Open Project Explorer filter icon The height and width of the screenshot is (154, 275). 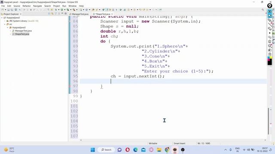coord(56,14)
